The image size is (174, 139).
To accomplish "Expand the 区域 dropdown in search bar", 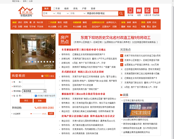I will pyautogui.click(x=49, y=13).
